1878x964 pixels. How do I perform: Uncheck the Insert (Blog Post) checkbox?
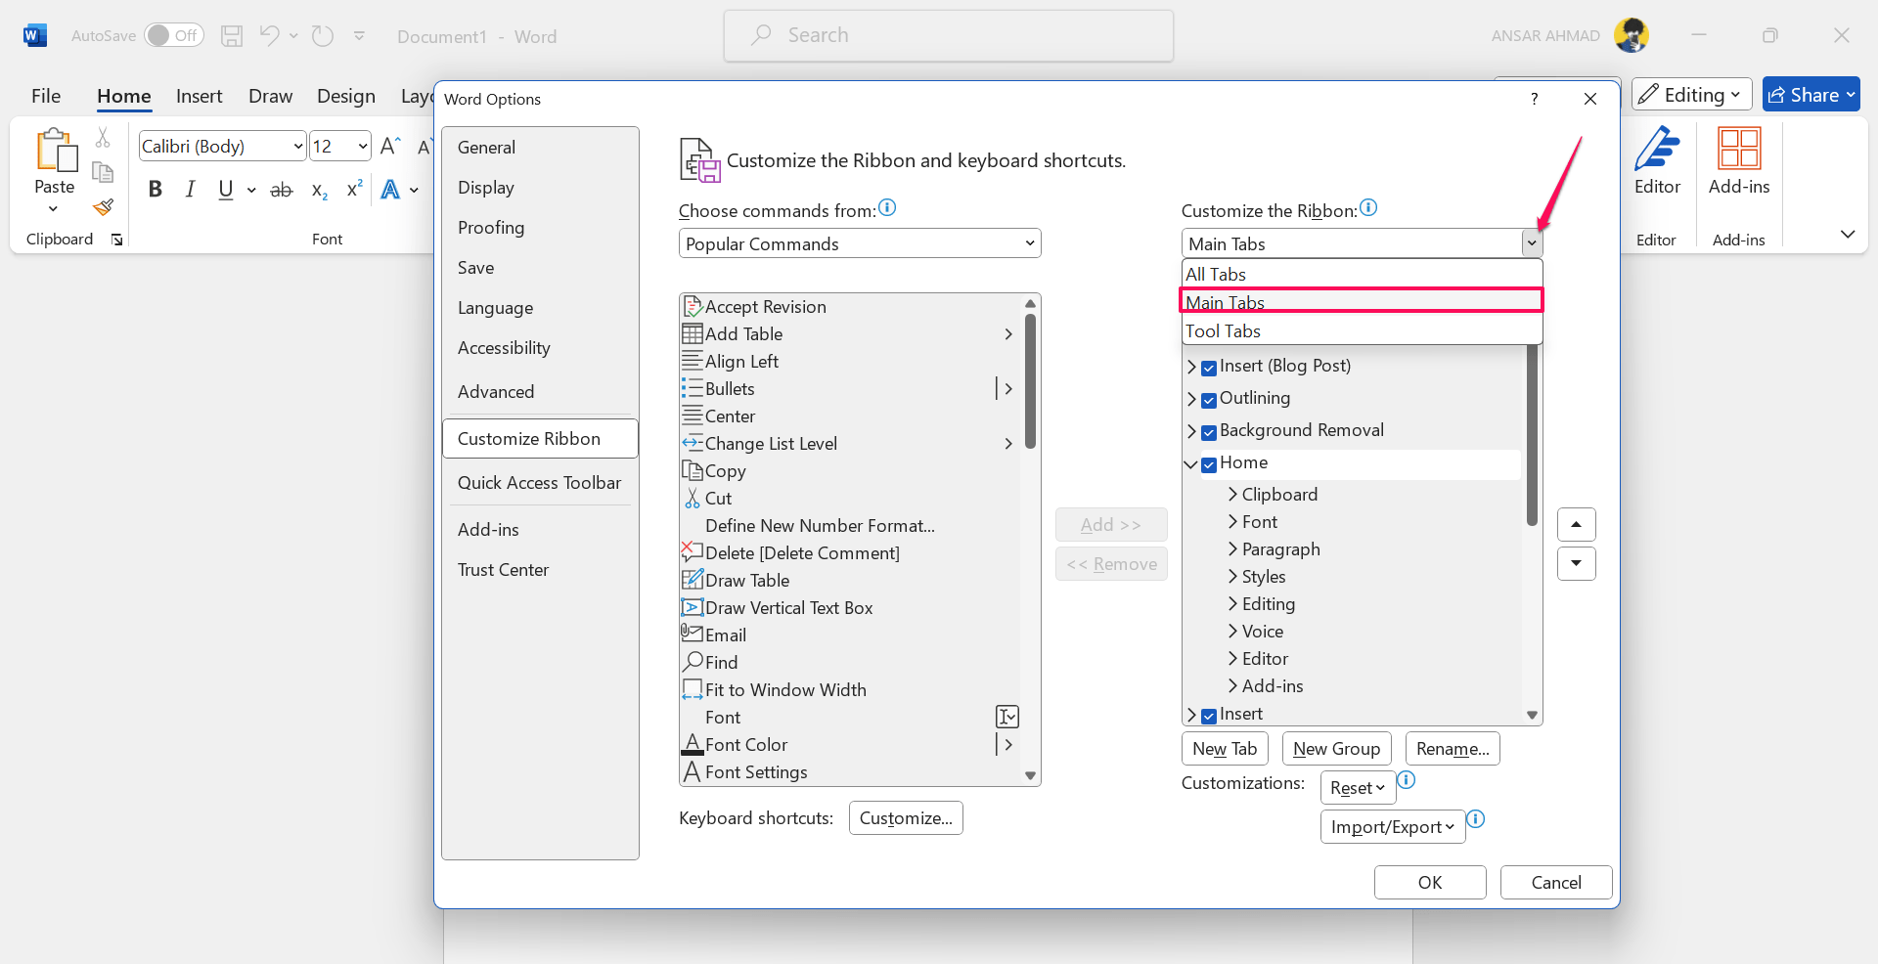pos(1209,368)
